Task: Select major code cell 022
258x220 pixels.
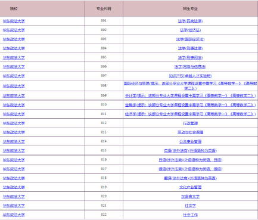Action: (104, 215)
